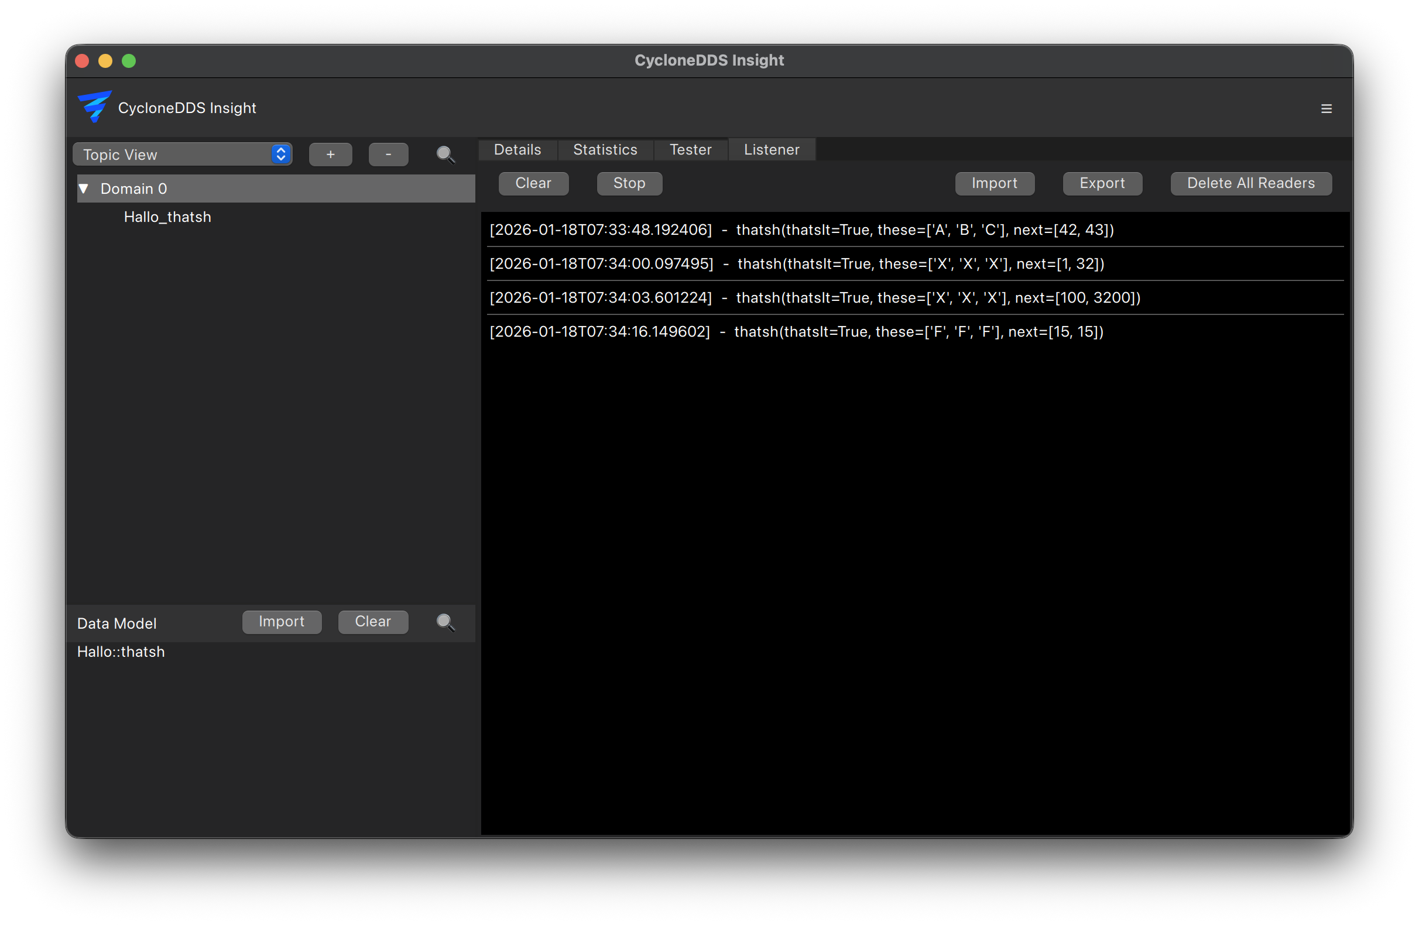The height and width of the screenshot is (925, 1419).
Task: Click the CycloneDDS Insight logo icon
Action: pyautogui.click(x=94, y=107)
